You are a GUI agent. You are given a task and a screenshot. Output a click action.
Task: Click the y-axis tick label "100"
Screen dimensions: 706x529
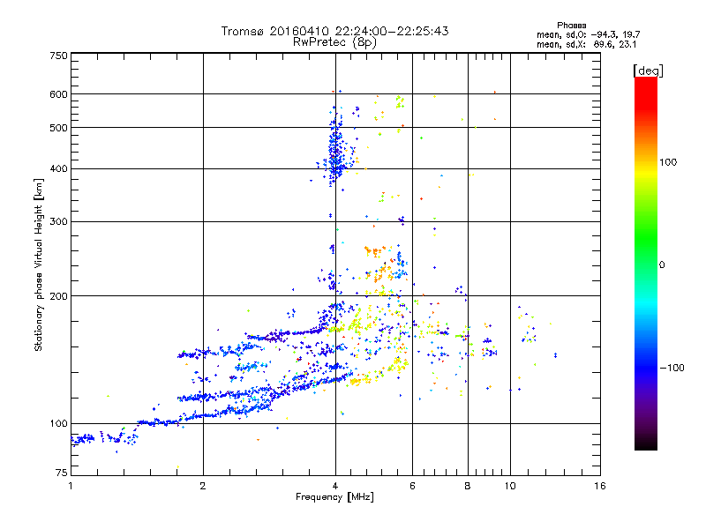[x=58, y=424]
